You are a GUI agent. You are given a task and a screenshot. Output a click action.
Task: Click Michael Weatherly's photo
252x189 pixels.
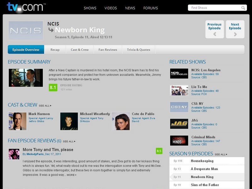(69, 121)
